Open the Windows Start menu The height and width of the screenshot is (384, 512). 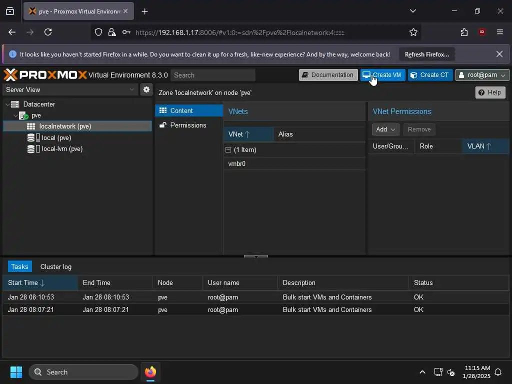tap(16, 372)
